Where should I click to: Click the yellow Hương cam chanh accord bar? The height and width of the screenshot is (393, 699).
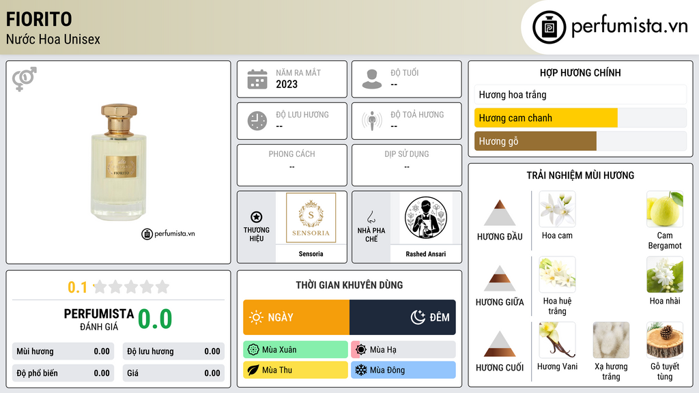(545, 118)
